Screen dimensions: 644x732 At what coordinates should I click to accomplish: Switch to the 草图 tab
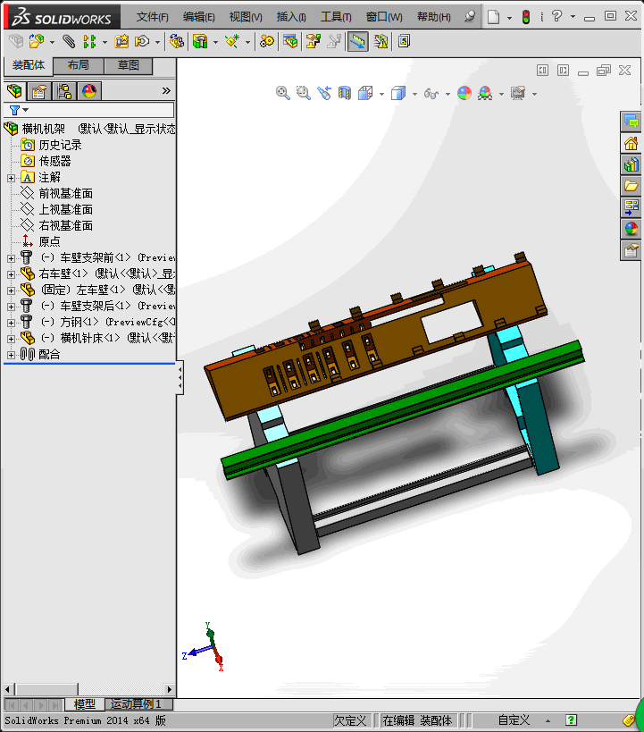[129, 65]
